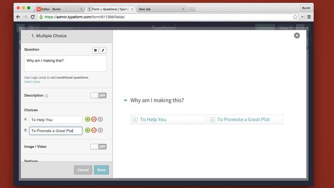Screen dimensions: 334x188
Task: Open the Learn more link
Action: pyautogui.click(x=32, y=81)
